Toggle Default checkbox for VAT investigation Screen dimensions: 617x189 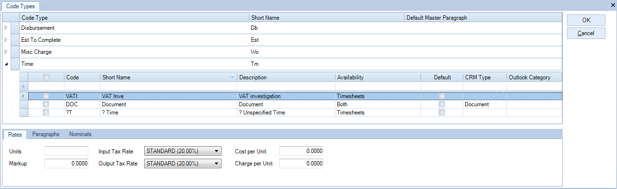(442, 96)
